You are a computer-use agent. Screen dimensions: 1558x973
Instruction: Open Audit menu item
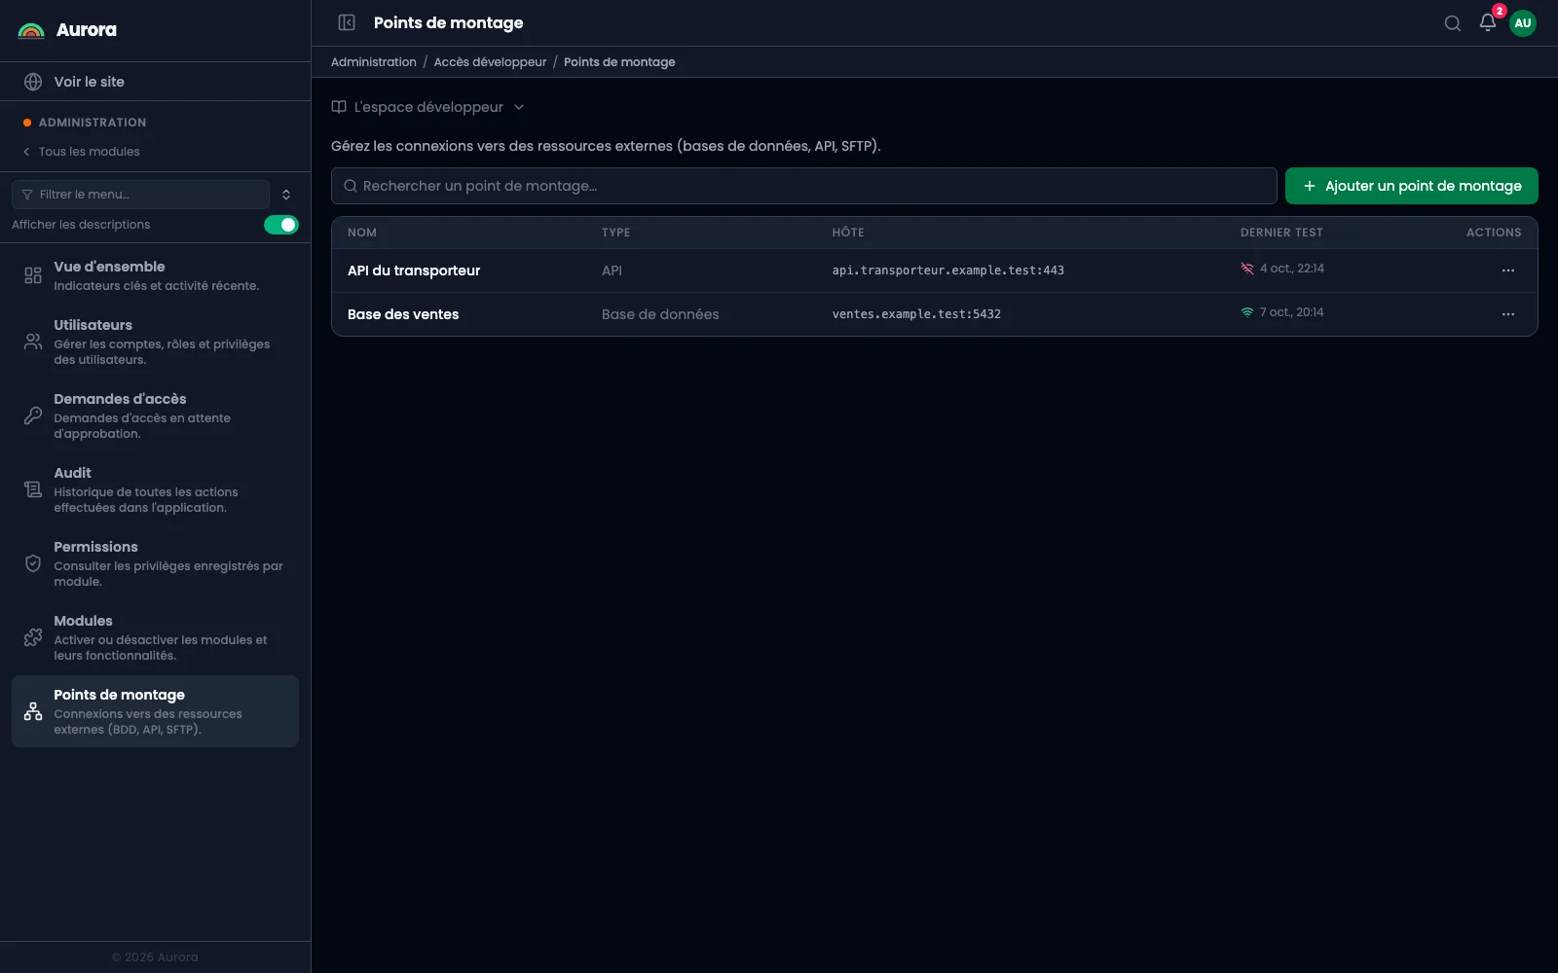tap(156, 489)
